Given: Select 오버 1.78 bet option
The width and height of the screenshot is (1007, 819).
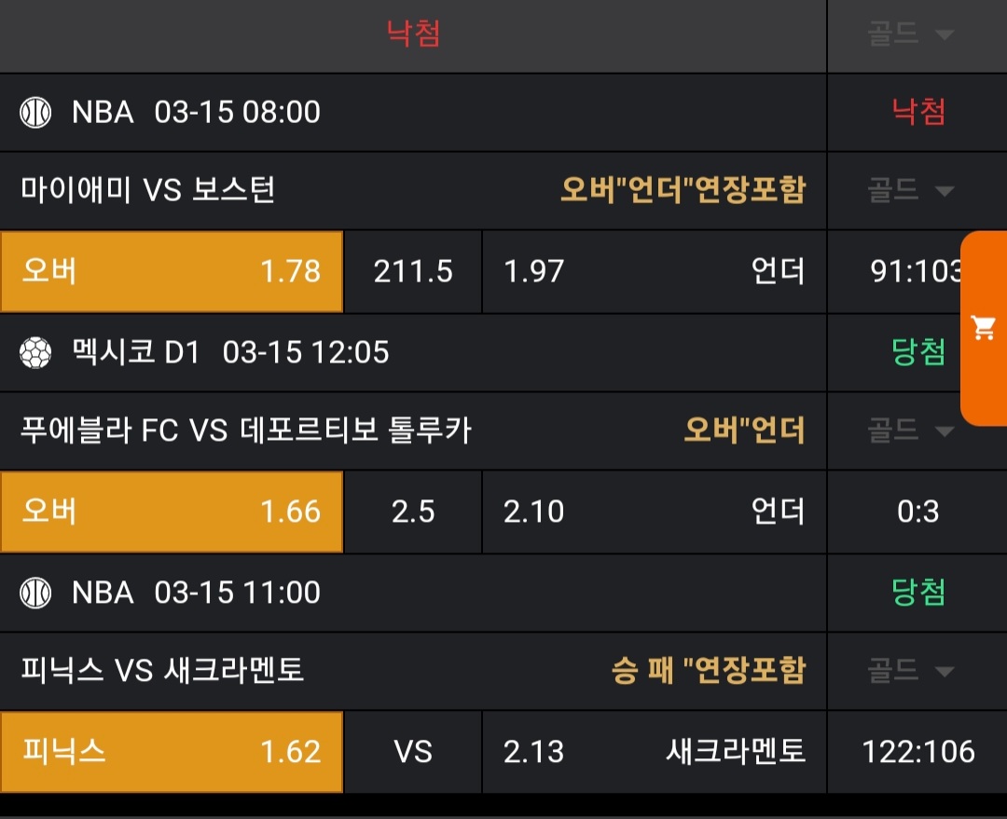Looking at the screenshot, I should [x=172, y=271].
